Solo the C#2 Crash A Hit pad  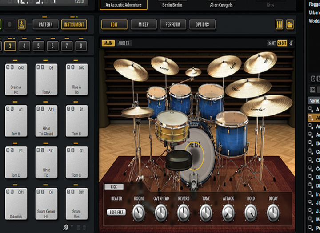12,67
